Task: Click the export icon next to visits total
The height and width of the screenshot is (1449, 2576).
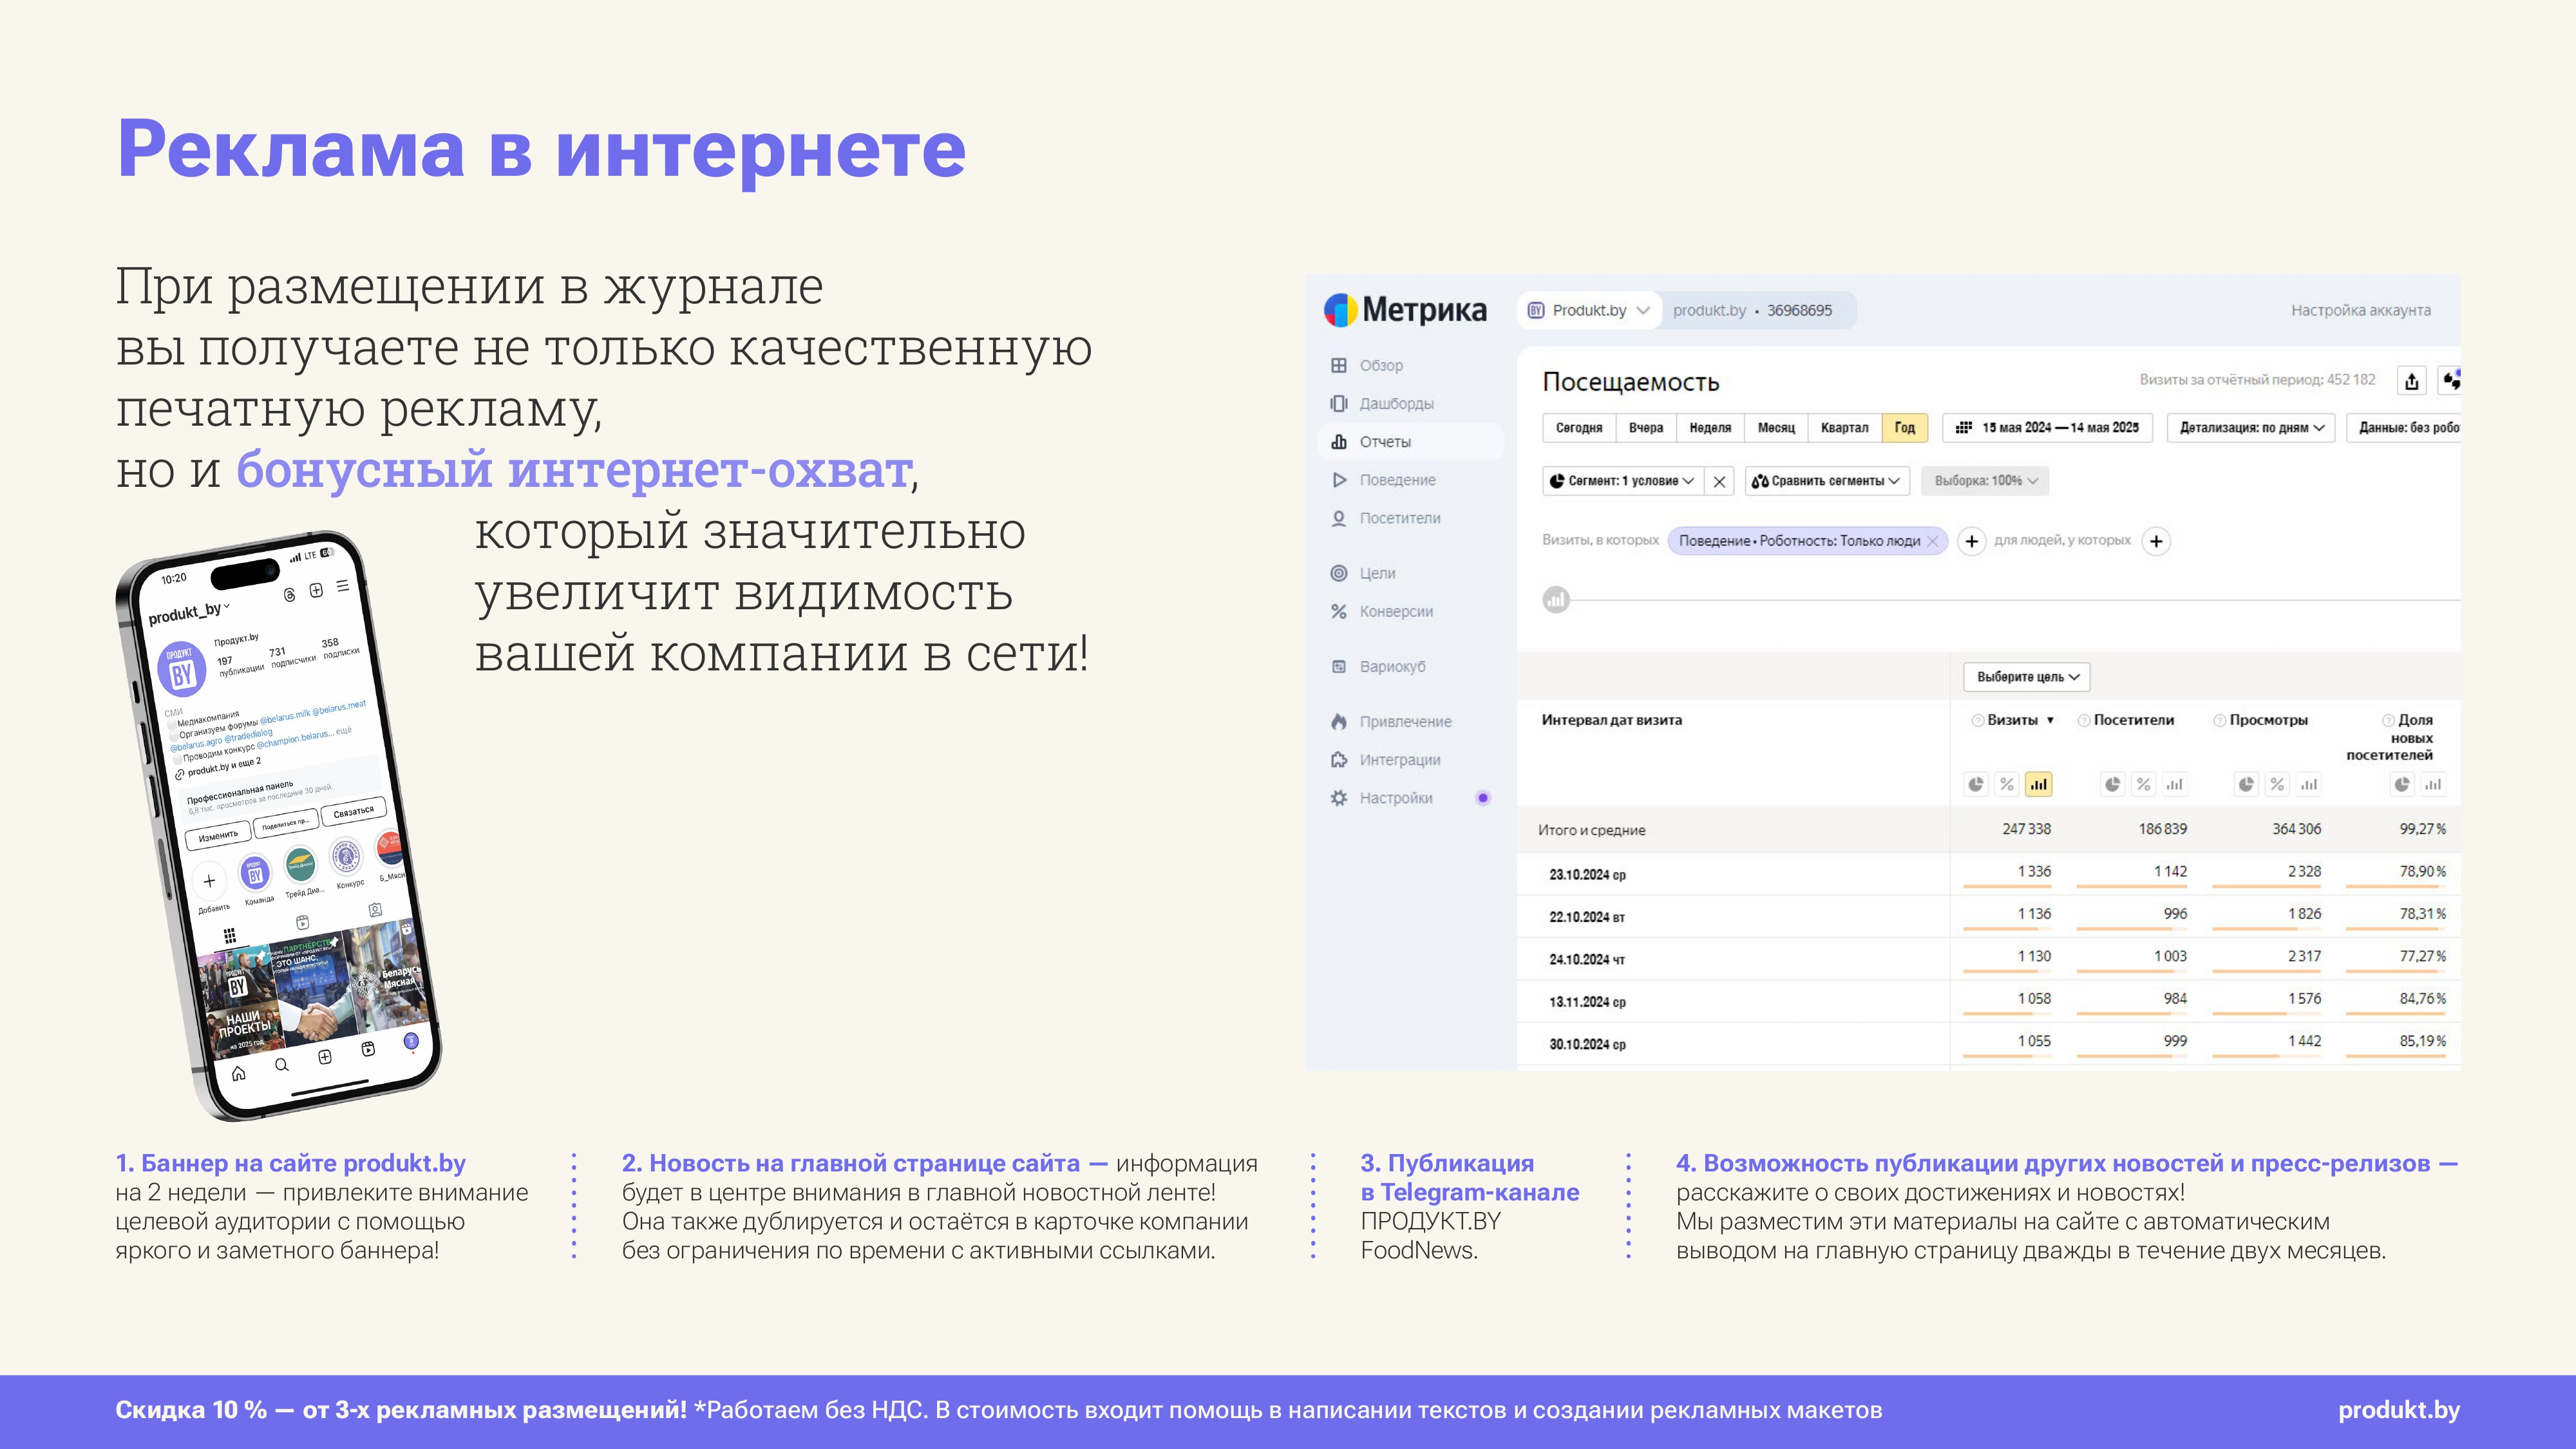Action: 2411,381
